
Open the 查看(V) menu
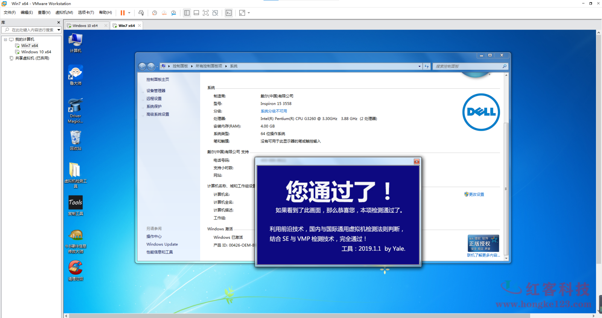(x=44, y=12)
